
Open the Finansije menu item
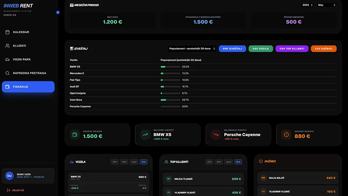[28, 87]
